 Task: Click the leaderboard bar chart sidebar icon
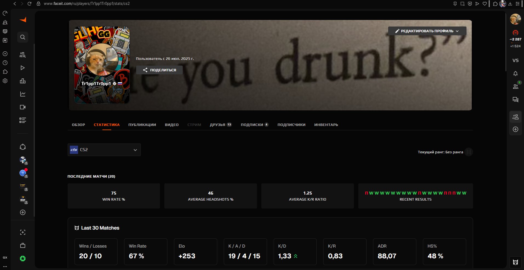[23, 81]
